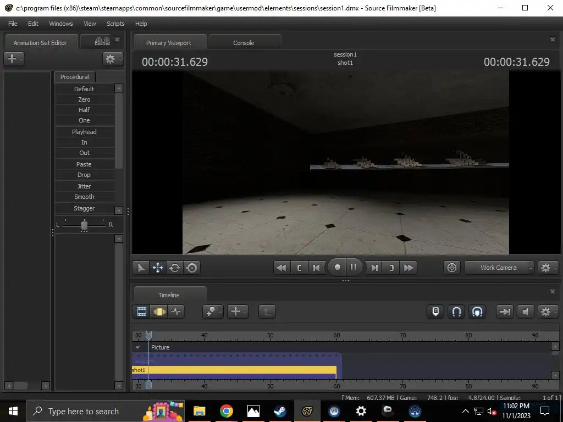563x422 pixels.
Task: Open the timeline settings gear menu
Action: [548, 312]
